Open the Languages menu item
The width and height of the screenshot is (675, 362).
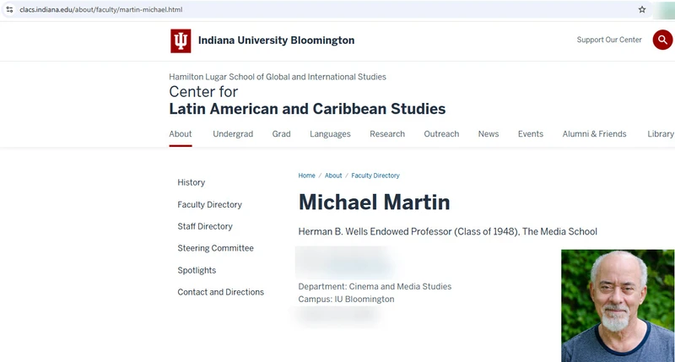330,134
